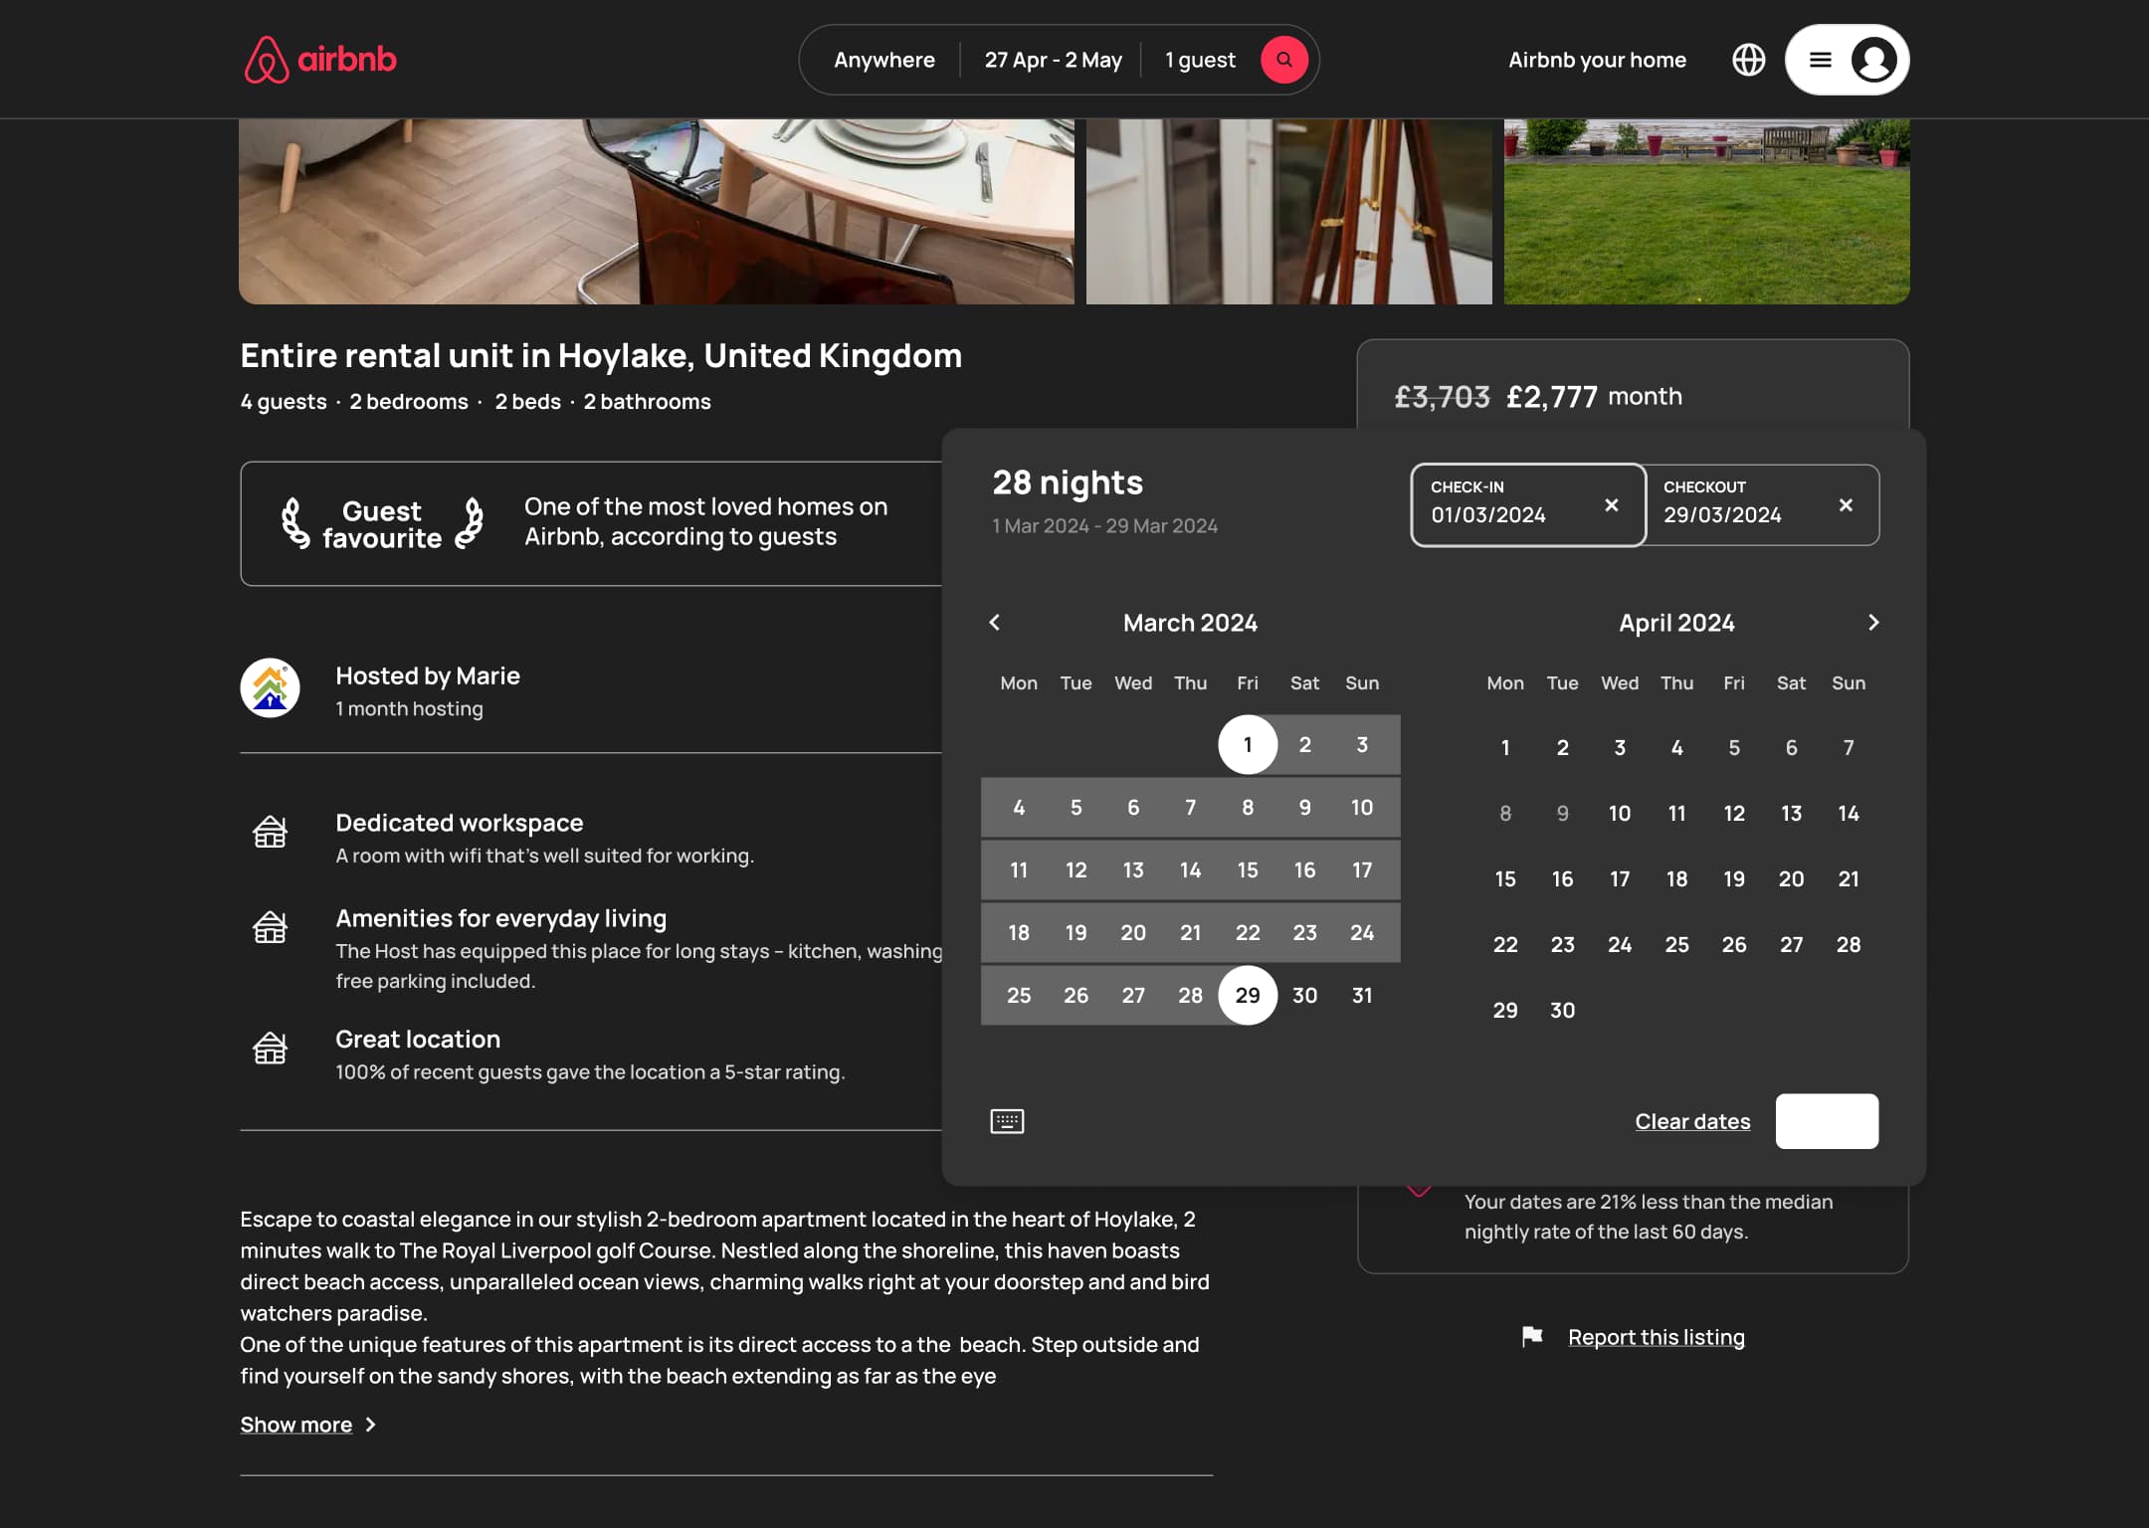Viewport: 2149px width, 1528px height.
Task: Expand description with Show more
Action: pos(307,1425)
